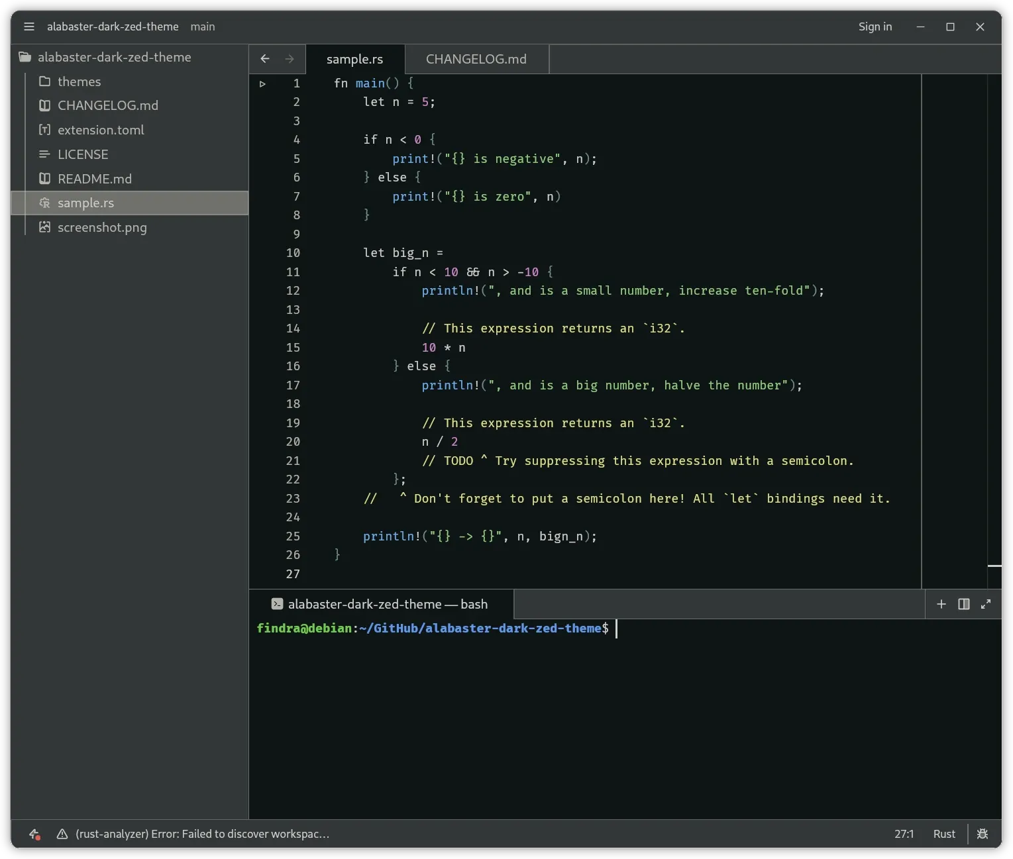Click the README.md book icon
Screen dimensions: 1013x859
[x=44, y=179]
